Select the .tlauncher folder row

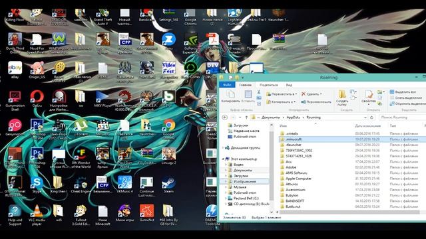(352, 145)
